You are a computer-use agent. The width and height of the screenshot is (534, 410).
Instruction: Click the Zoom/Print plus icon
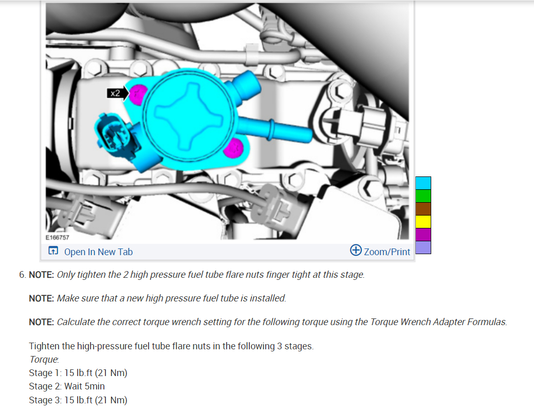[356, 251]
